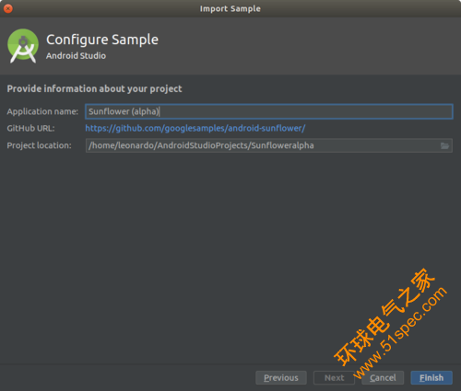This screenshot has width=461, height=391.
Task: Click the Android Studio subtitle text
Action: (x=76, y=56)
